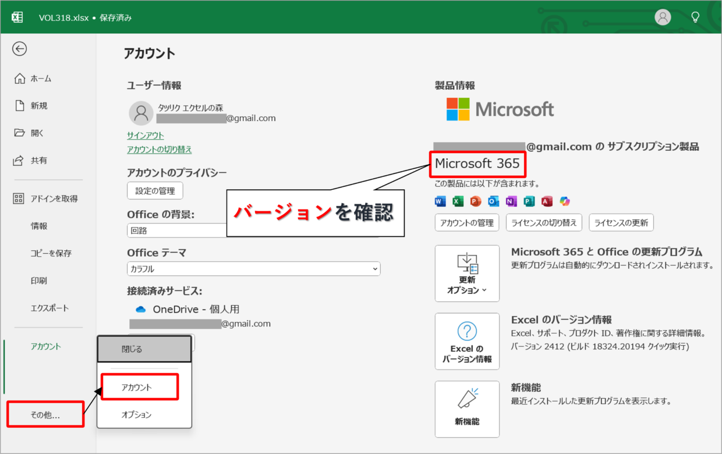Open アドインを取得 (Get Add-ins) icon
The height and width of the screenshot is (454, 722).
tap(19, 198)
